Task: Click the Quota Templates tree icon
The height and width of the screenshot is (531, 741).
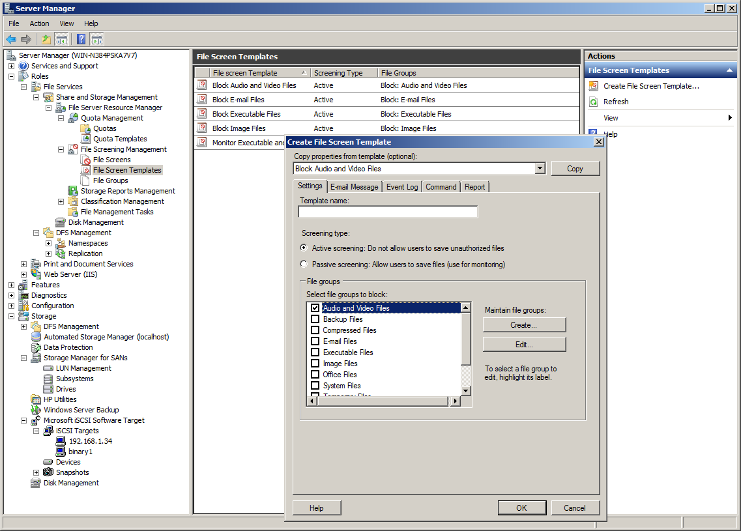Action: coord(85,139)
